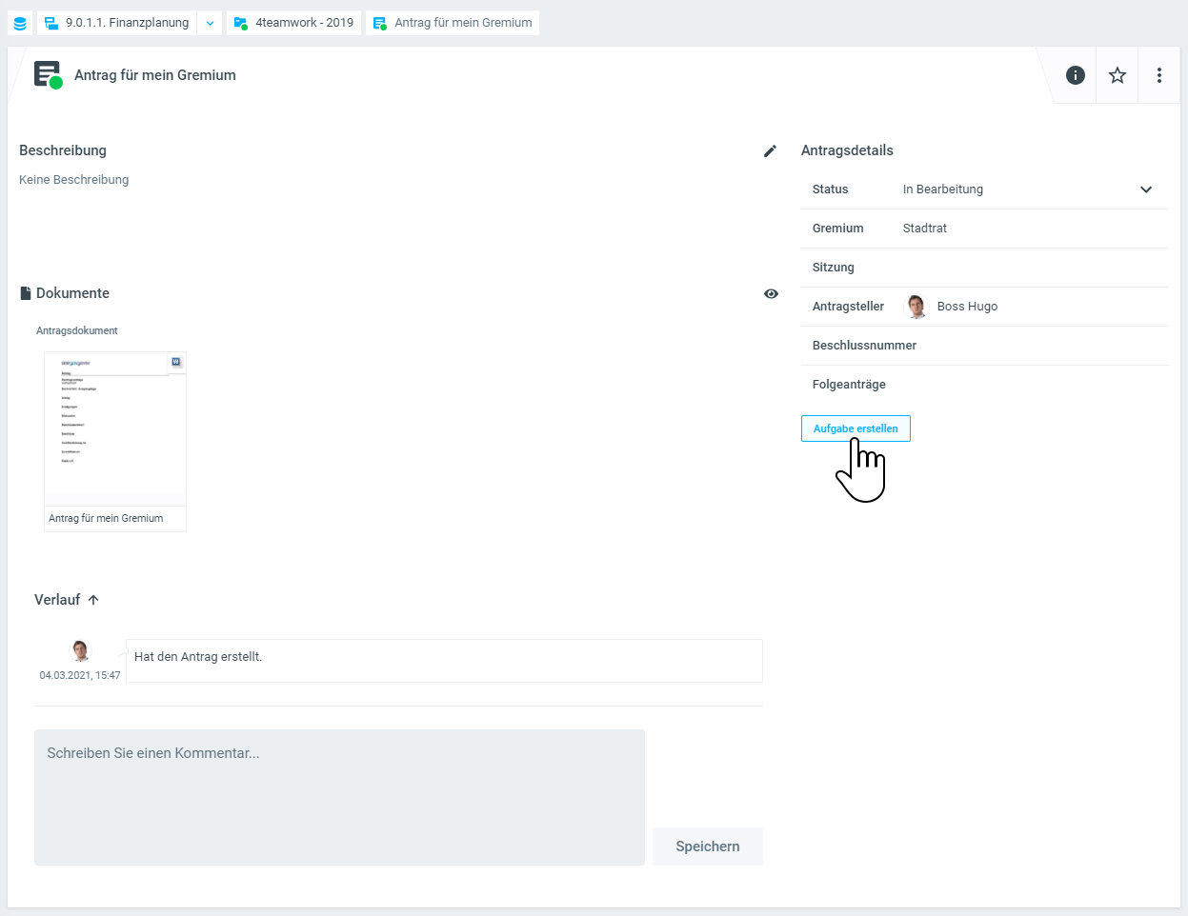
Task: Mark proposal as favorite with star
Action: coord(1118,75)
